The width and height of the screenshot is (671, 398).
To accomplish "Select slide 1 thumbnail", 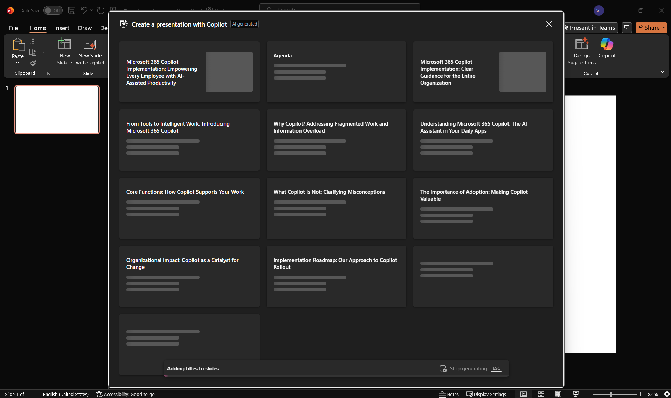I will click(57, 109).
